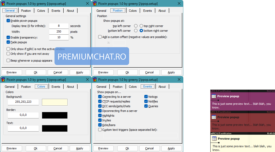
Task: Uncheck Kicks/bans event checkbox
Action: tap(100, 125)
